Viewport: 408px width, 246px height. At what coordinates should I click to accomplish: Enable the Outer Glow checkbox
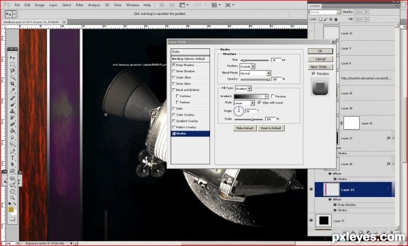click(174, 77)
